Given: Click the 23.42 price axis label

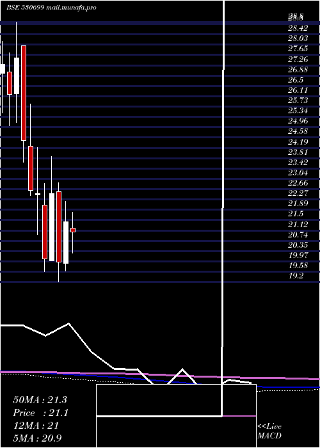Looking at the screenshot, I should (298, 163).
